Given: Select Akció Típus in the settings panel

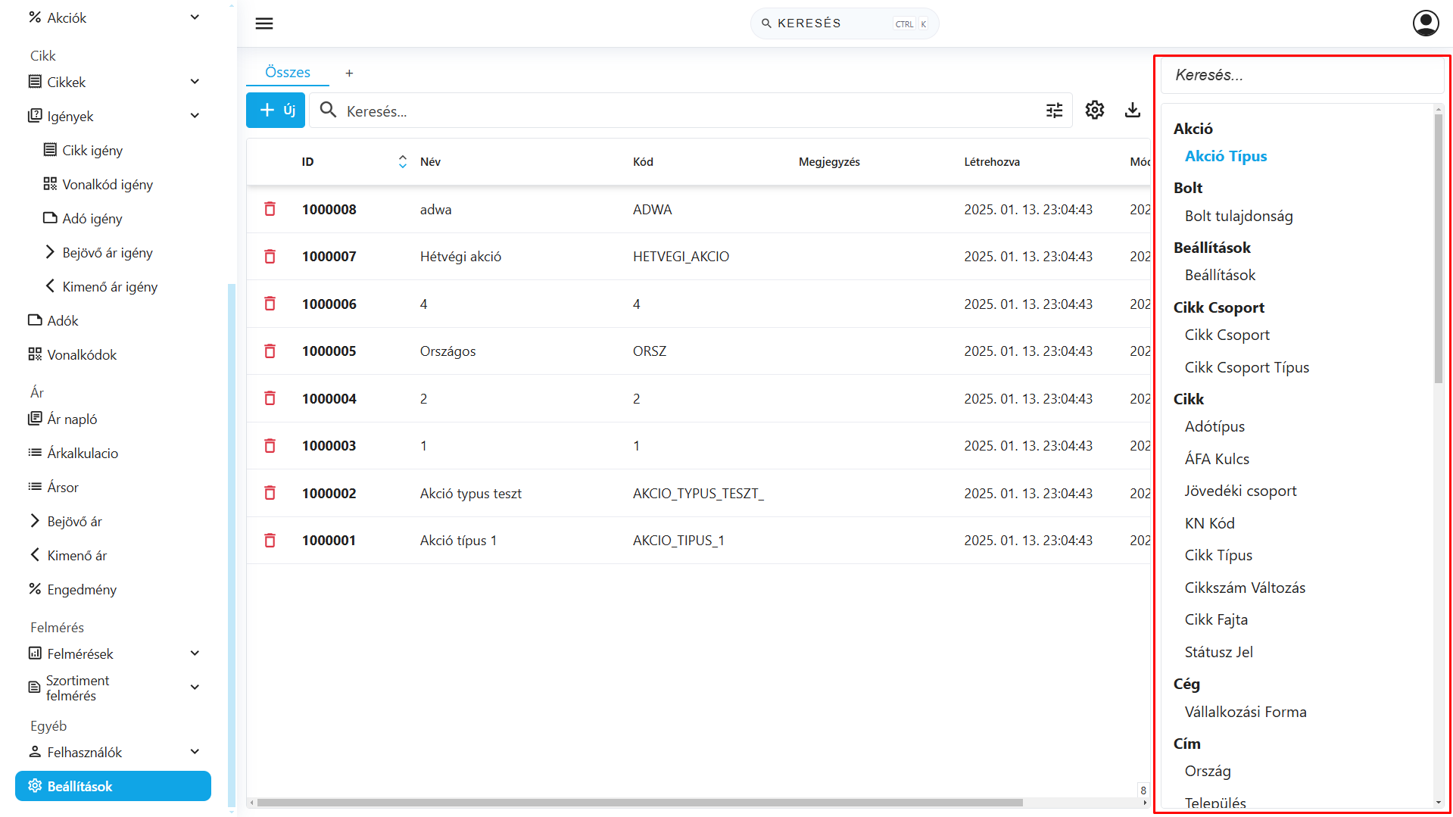Looking at the screenshot, I should coord(1225,156).
